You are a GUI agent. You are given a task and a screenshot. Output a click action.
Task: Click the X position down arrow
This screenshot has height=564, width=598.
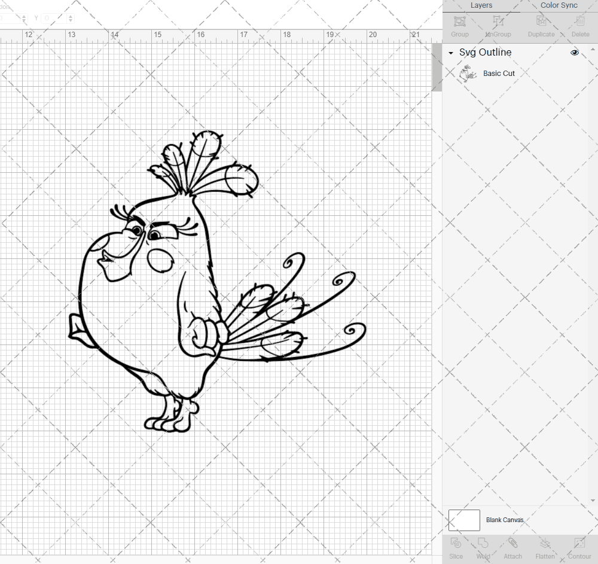point(24,20)
